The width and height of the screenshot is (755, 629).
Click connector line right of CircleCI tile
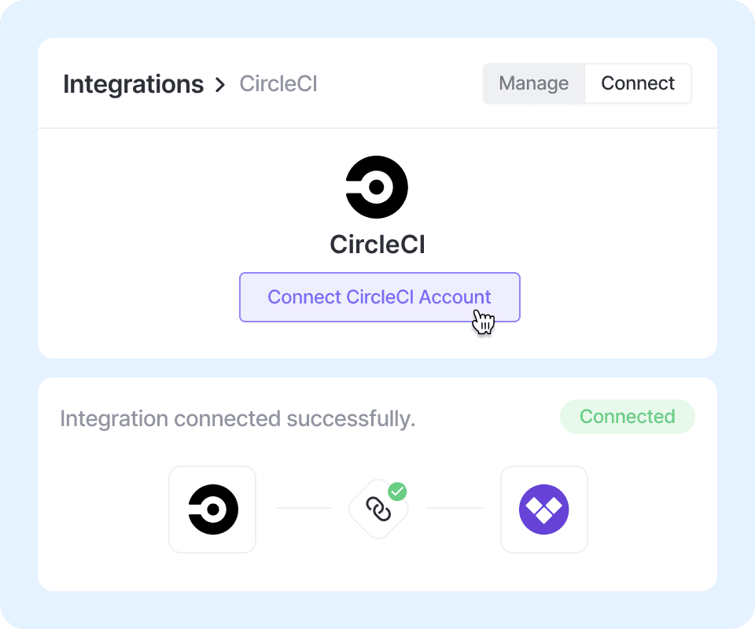[x=303, y=508]
